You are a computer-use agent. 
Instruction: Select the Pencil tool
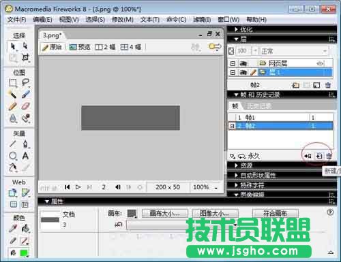tap(13, 106)
